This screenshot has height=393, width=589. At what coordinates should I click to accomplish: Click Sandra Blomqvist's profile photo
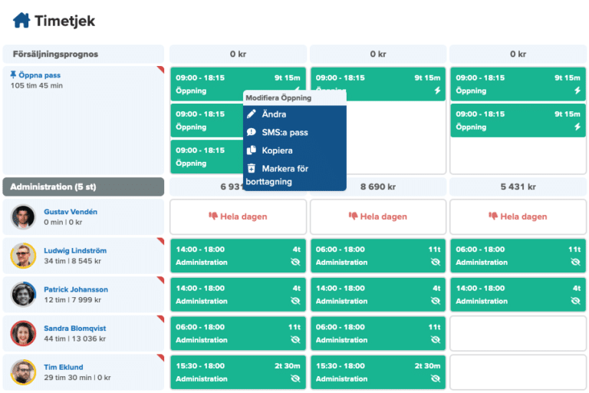pyautogui.click(x=23, y=334)
